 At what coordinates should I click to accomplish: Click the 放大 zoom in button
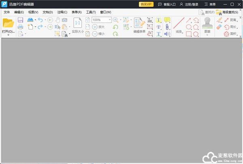98,27
